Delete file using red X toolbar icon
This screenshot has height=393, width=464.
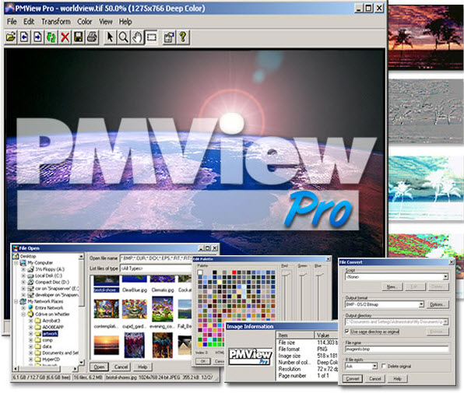coord(65,37)
